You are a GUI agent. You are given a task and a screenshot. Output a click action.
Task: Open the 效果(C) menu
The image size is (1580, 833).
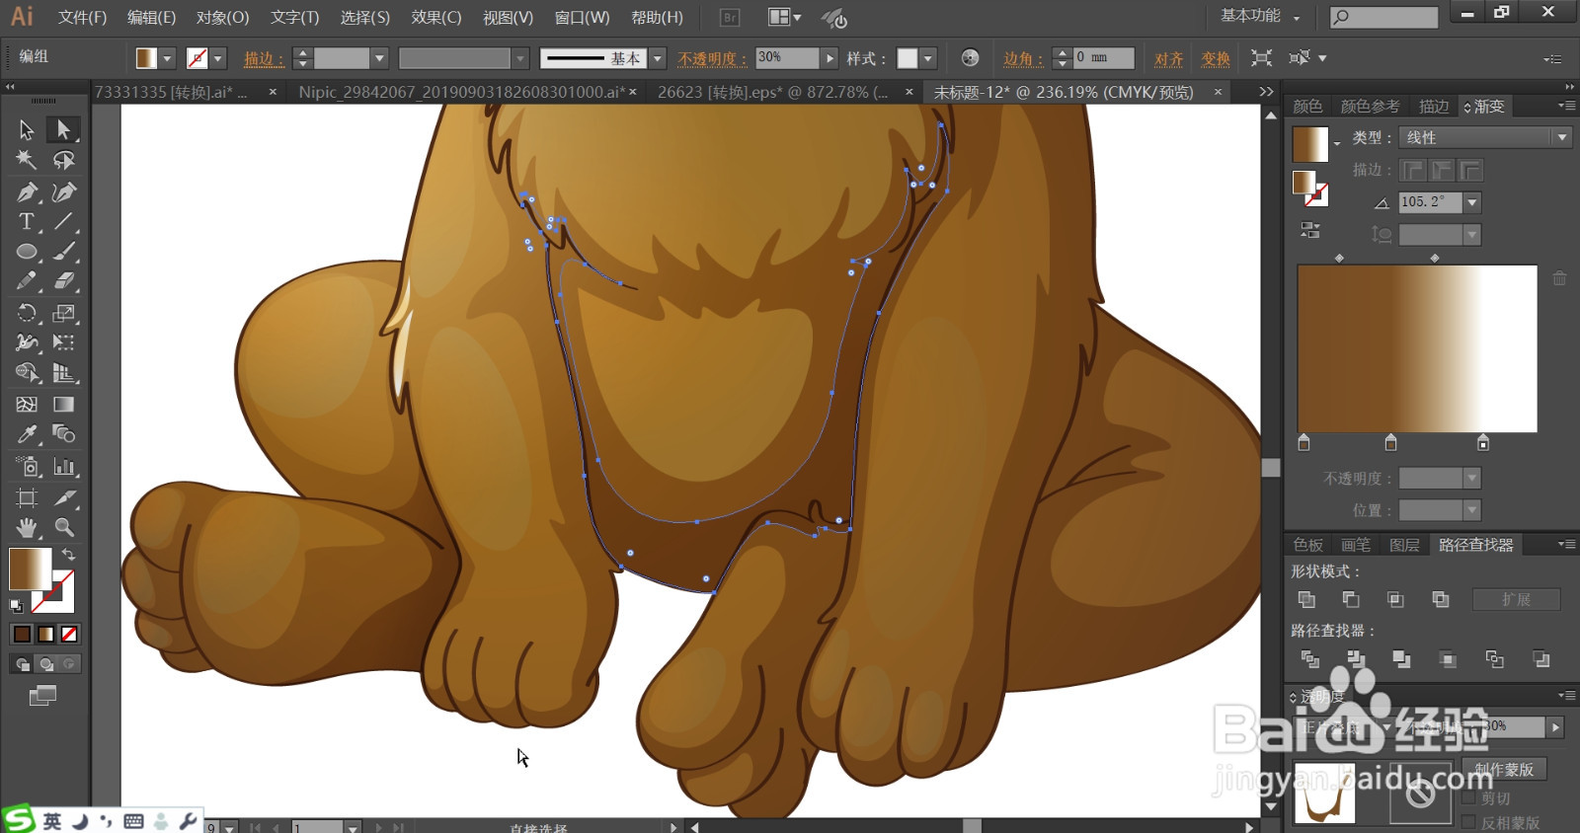point(436,17)
